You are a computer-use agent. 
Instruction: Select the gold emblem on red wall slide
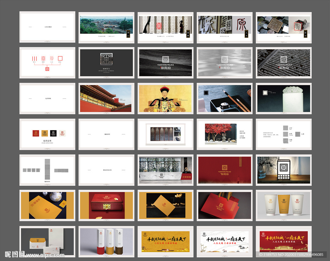click(x=225, y=167)
